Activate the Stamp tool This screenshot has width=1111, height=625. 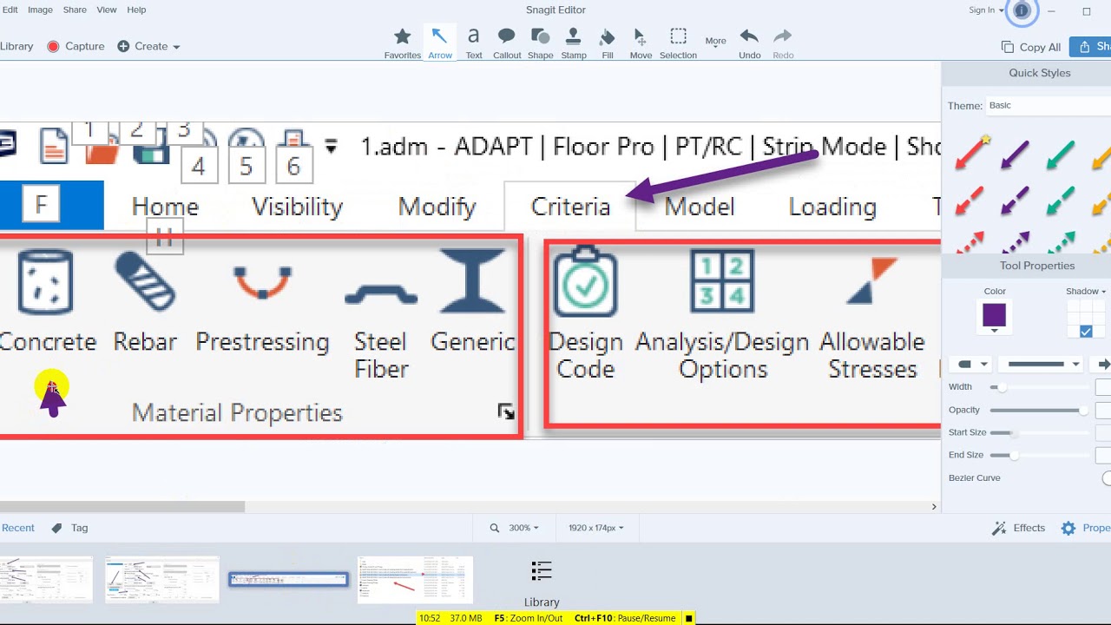click(573, 43)
